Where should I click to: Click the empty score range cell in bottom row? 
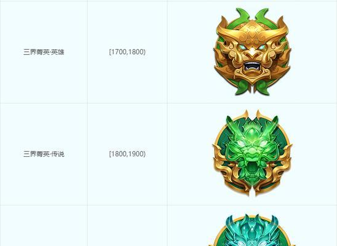[x=127, y=226]
